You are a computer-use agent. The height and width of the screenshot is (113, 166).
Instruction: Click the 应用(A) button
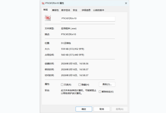(x=120, y=109)
